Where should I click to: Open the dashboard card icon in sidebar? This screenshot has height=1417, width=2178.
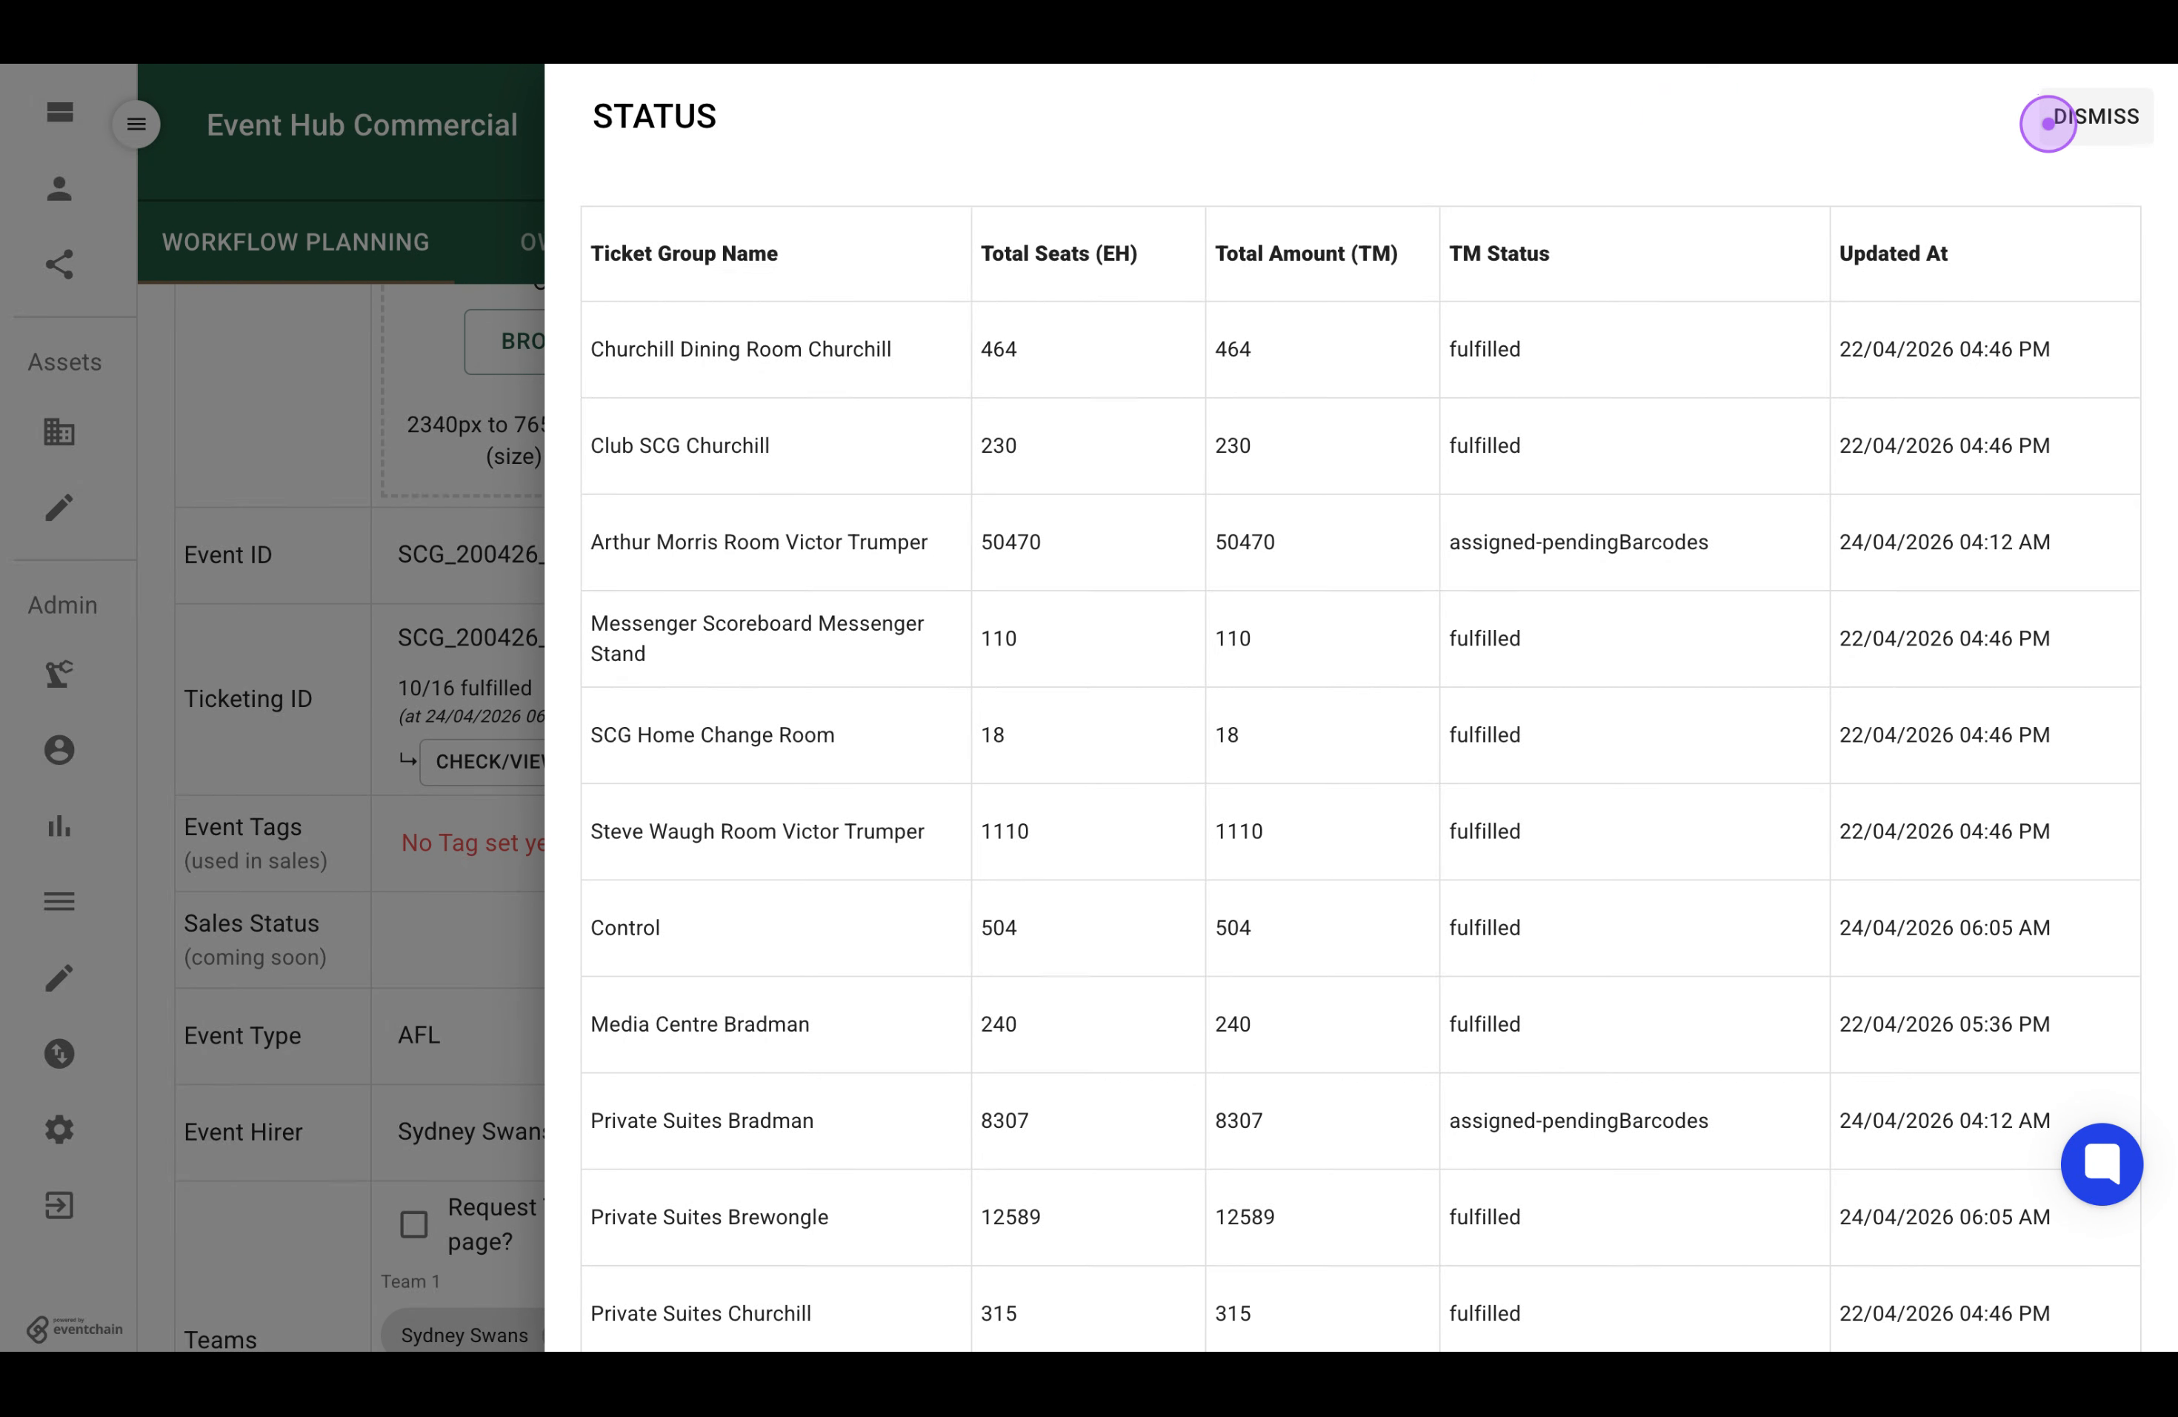click(59, 113)
